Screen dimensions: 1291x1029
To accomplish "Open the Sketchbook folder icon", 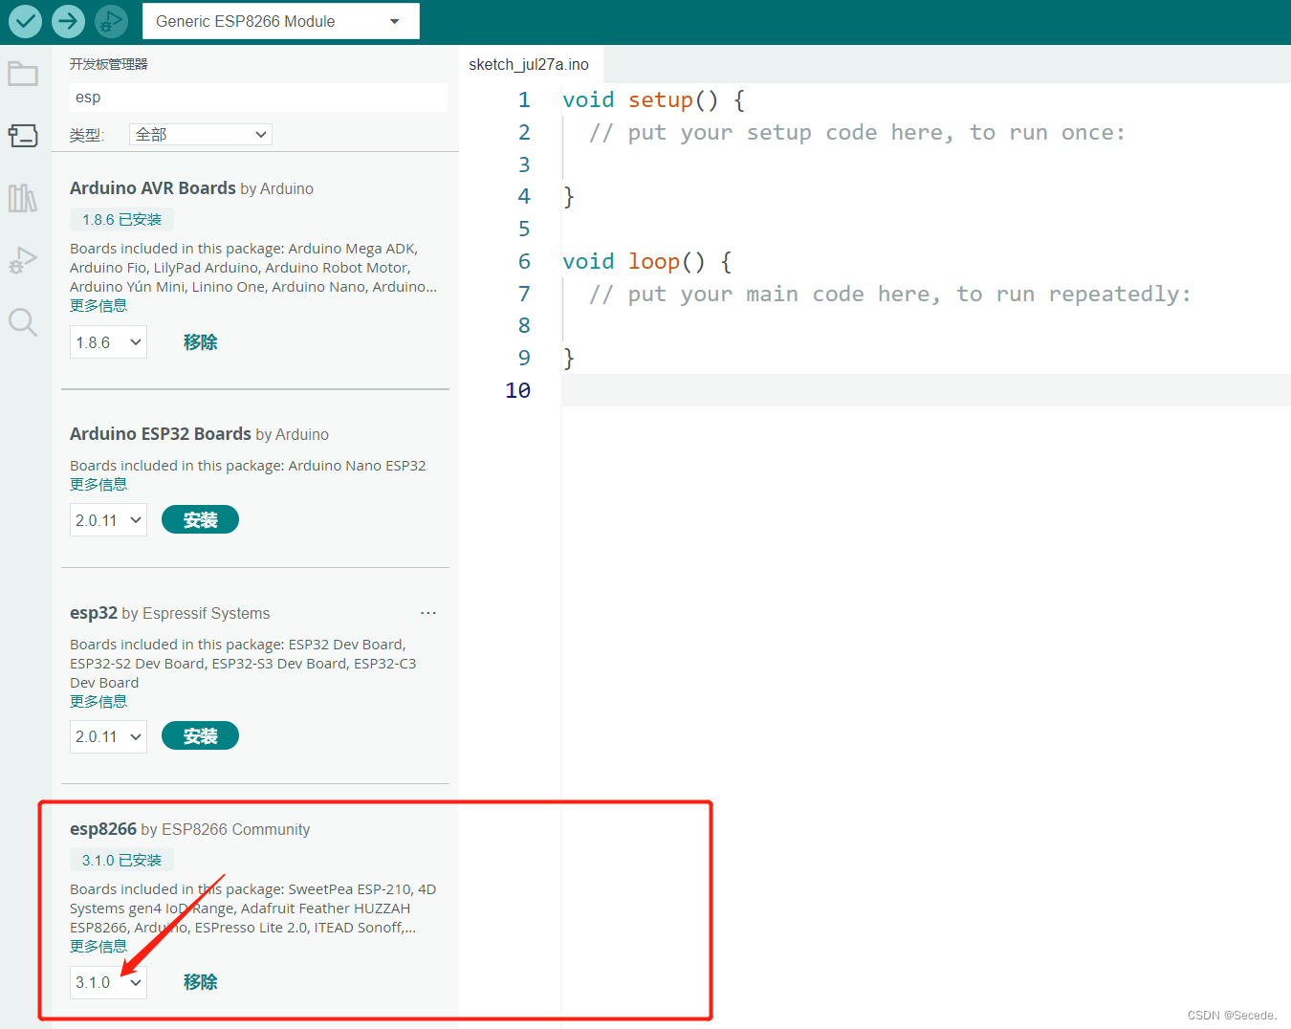I will 23,73.
